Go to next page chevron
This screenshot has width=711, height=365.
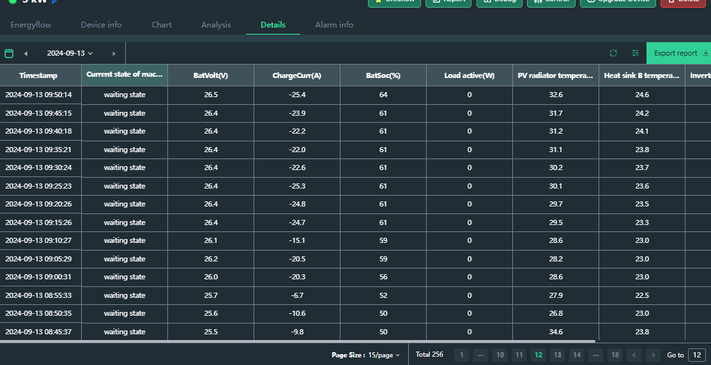point(653,355)
